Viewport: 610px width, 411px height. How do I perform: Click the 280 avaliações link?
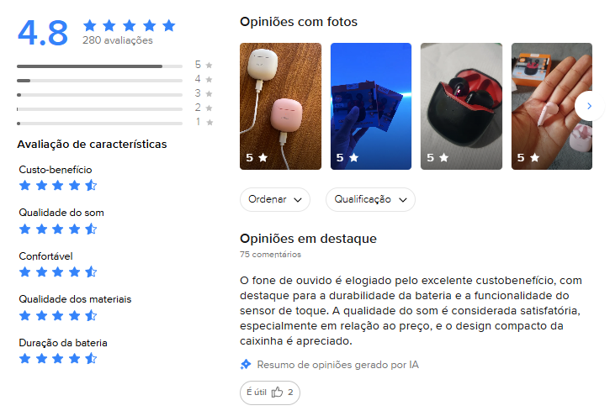(x=118, y=40)
